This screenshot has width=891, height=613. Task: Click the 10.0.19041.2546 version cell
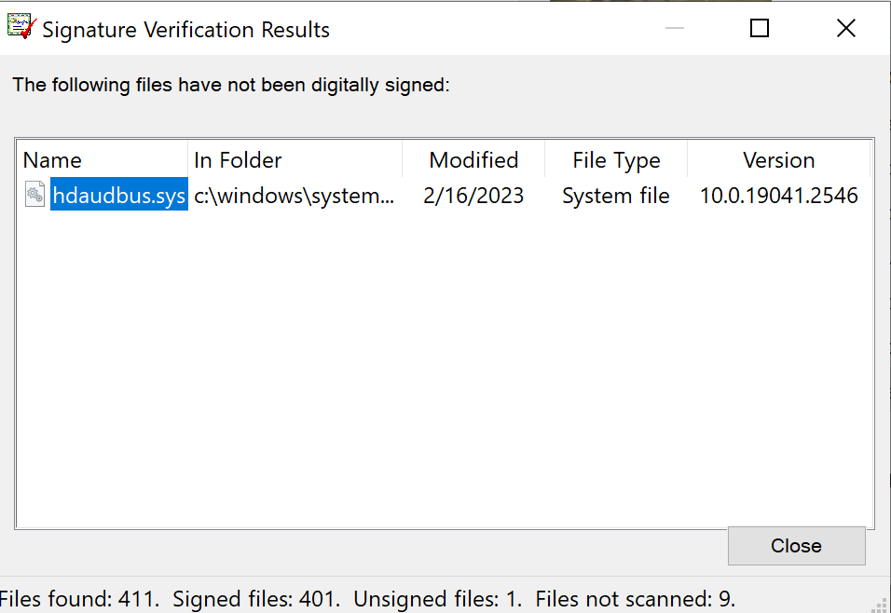[x=778, y=196]
